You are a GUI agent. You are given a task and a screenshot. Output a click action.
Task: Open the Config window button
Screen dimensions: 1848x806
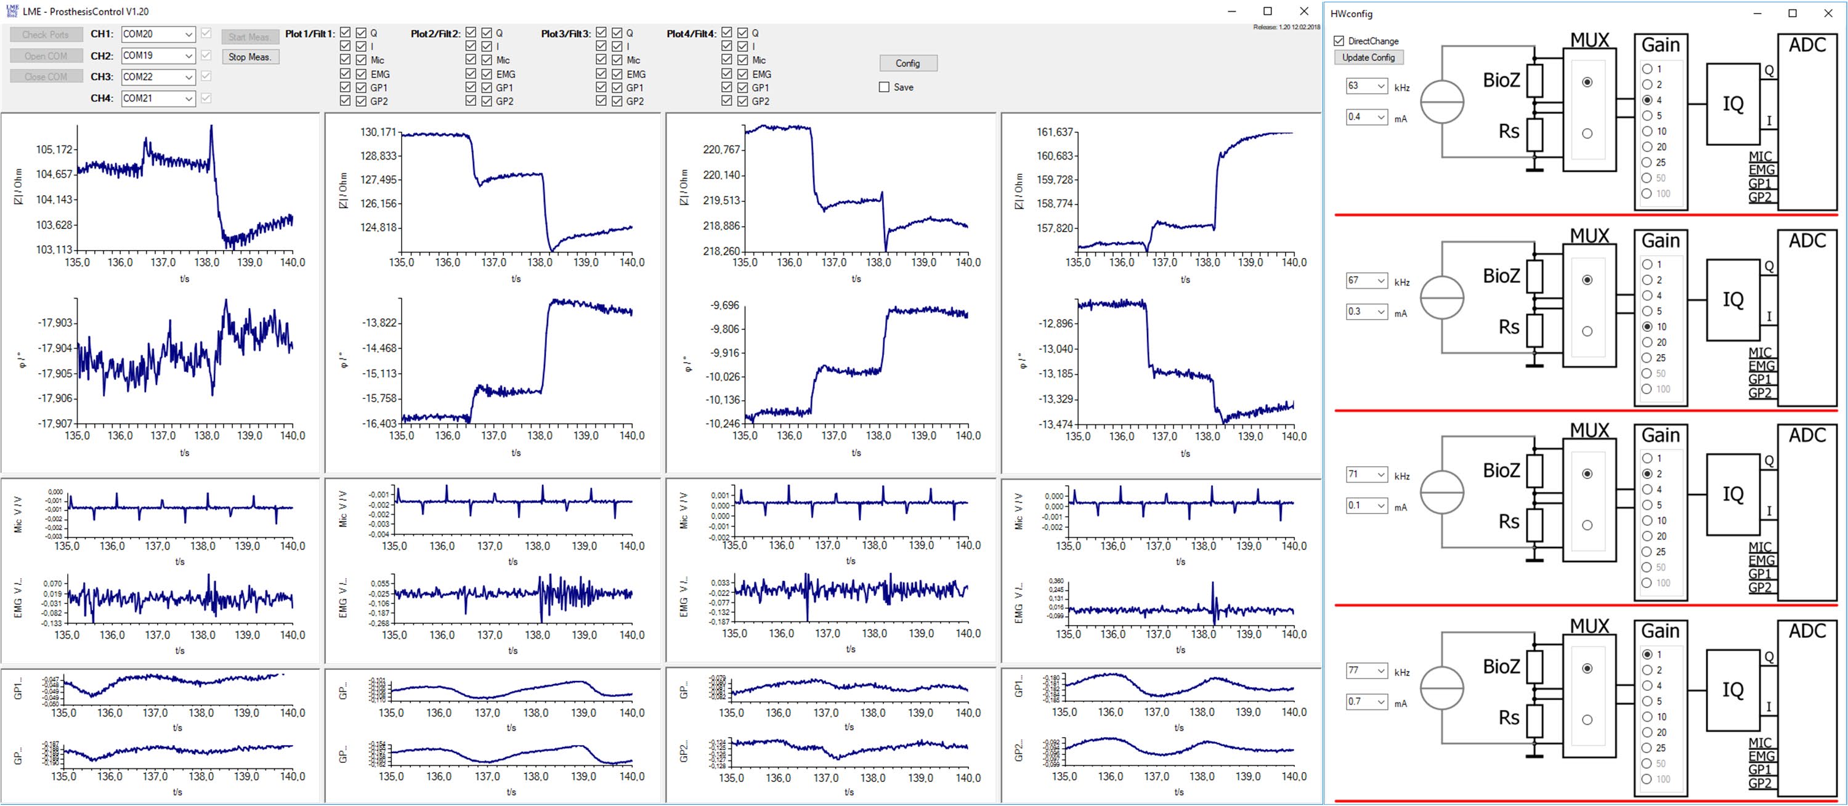click(x=907, y=63)
